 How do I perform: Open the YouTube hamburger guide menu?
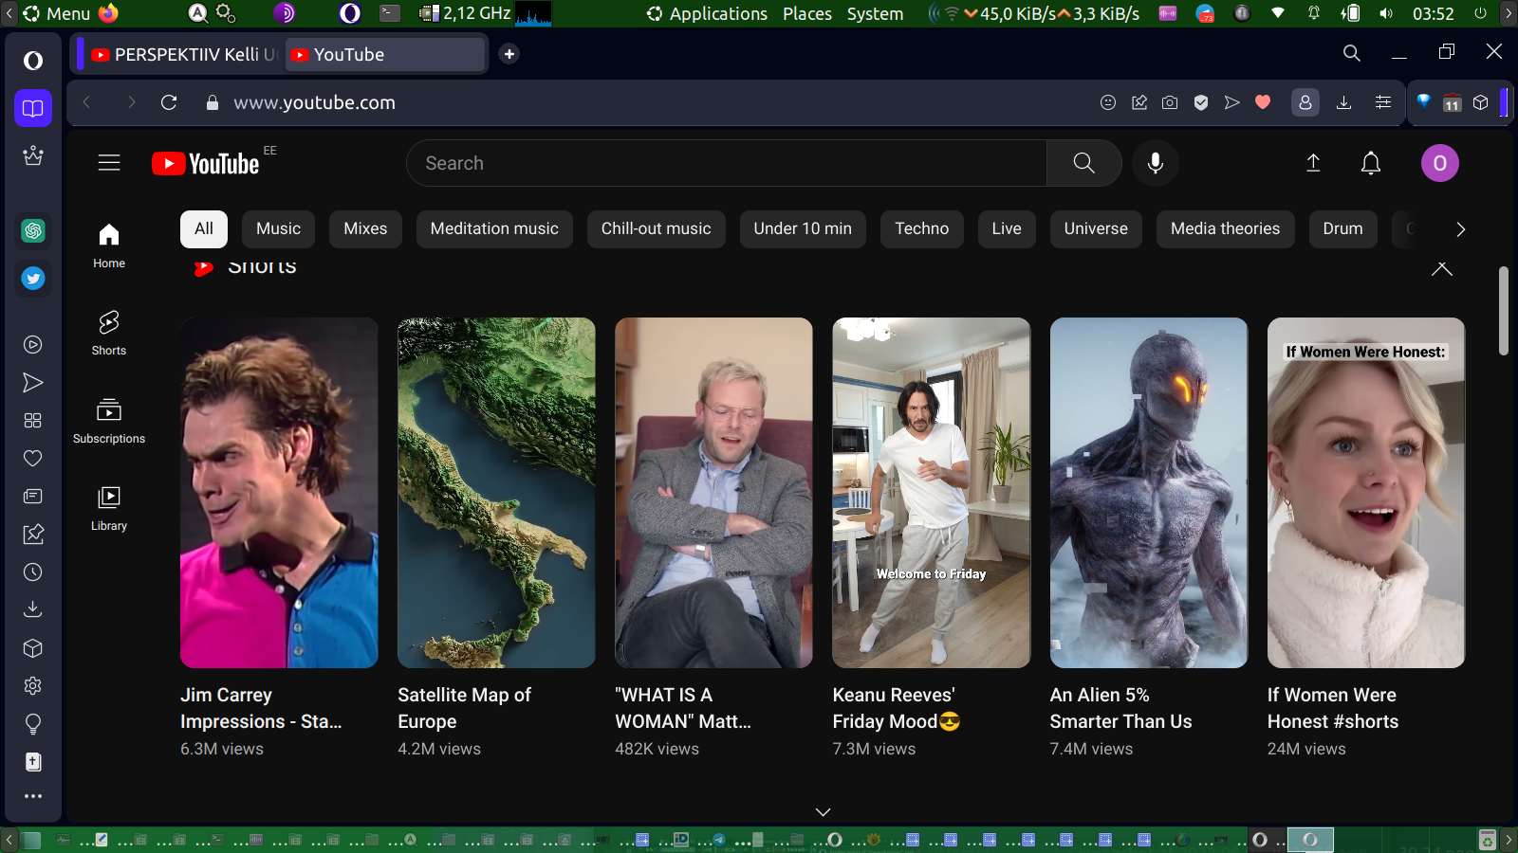point(109,163)
